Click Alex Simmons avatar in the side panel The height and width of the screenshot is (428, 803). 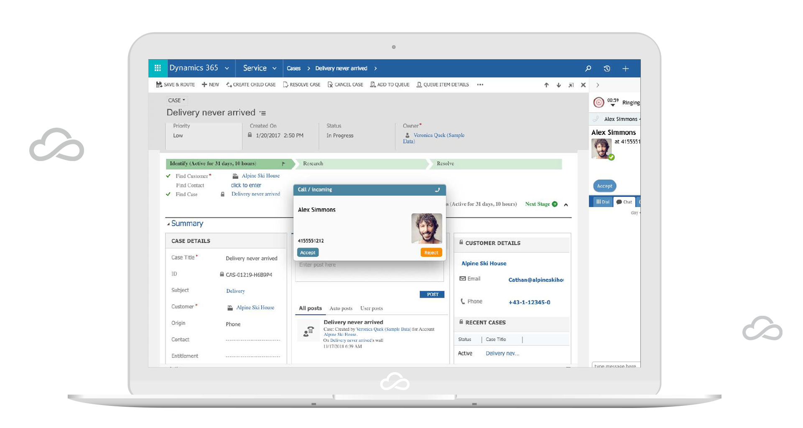[602, 149]
